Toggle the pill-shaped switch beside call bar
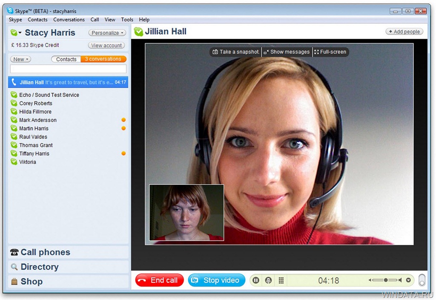This screenshot has width=436, height=300. pyautogui.click(x=422, y=280)
